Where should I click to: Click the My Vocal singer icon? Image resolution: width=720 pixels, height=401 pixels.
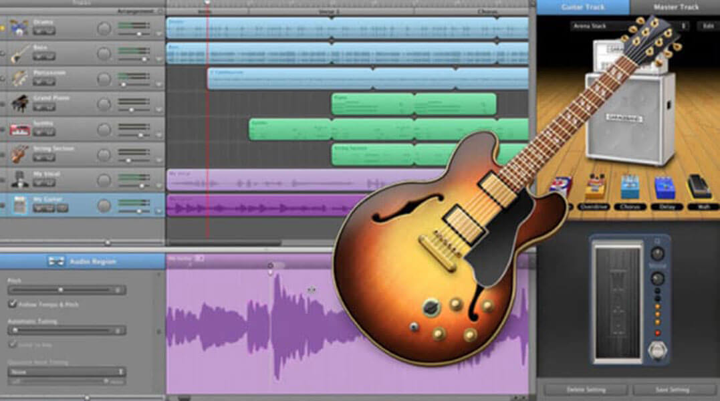(x=19, y=180)
